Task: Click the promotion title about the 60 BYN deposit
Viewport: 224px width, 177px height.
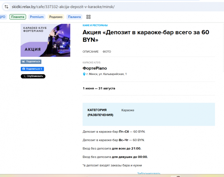Action: (x=146, y=36)
